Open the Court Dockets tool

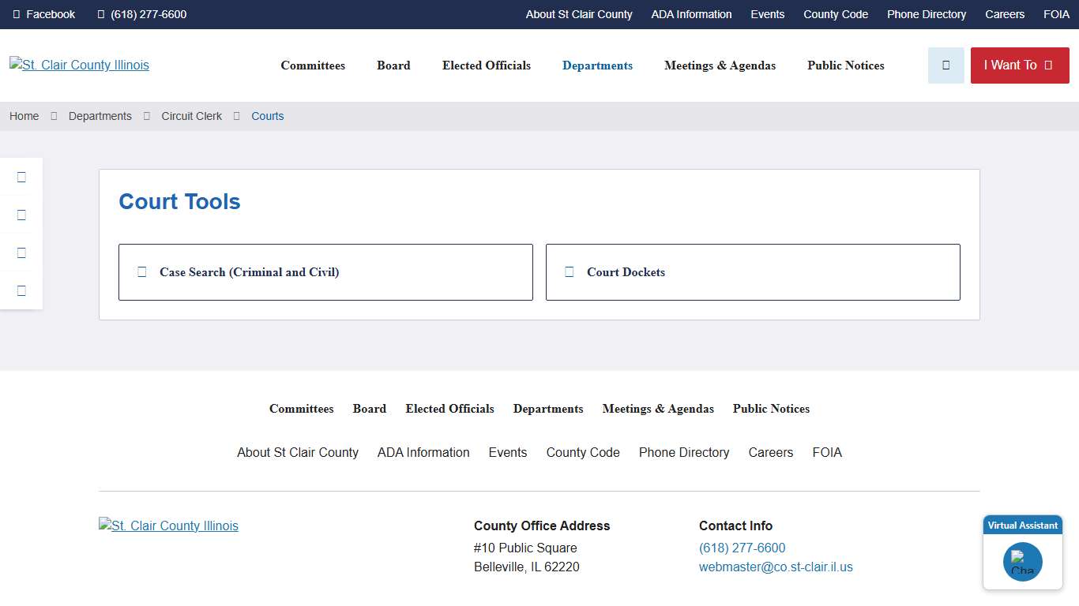click(x=626, y=272)
